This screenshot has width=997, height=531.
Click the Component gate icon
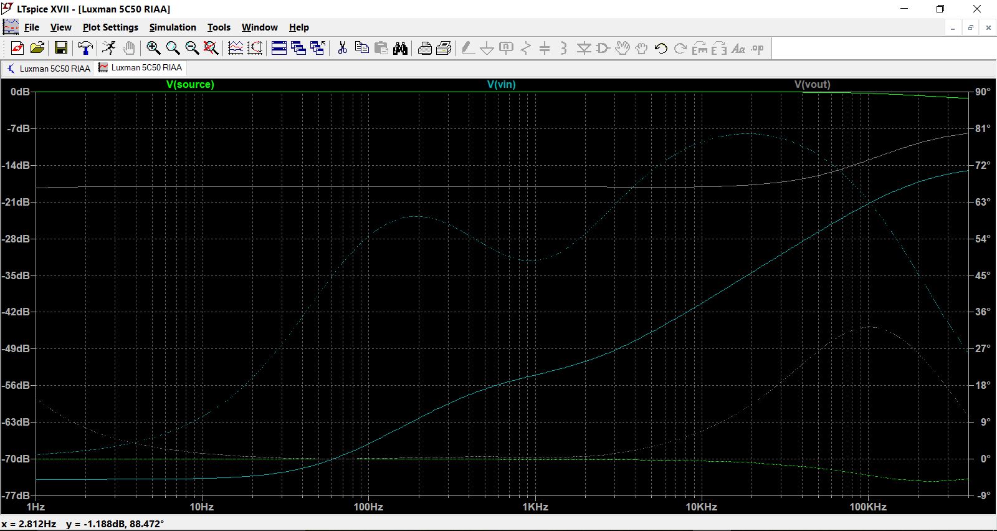603,48
